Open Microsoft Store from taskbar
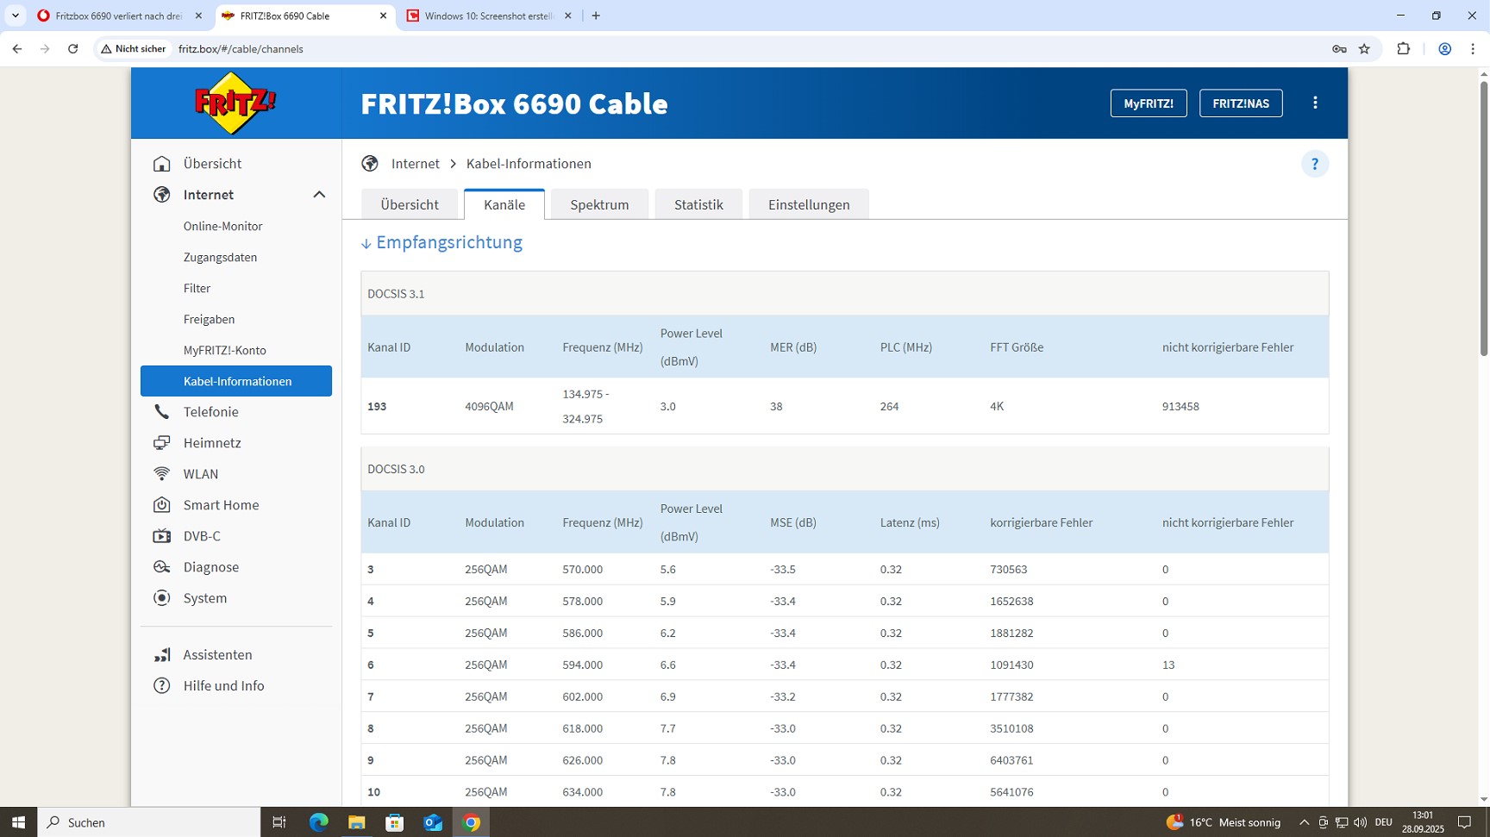The image size is (1490, 837). (395, 822)
